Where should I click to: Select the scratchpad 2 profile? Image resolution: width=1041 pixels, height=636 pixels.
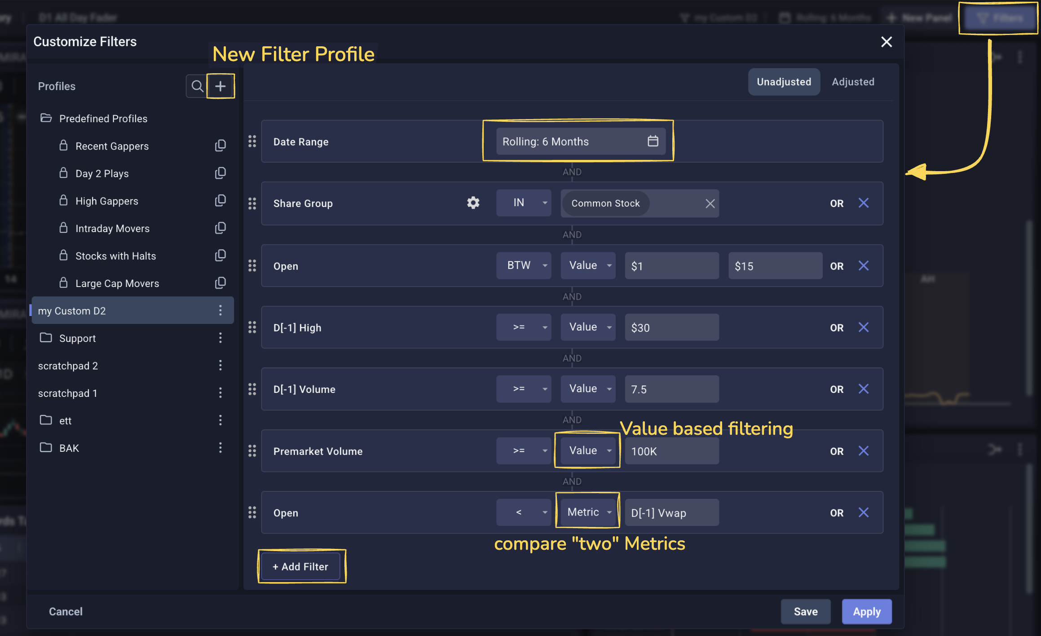point(68,366)
